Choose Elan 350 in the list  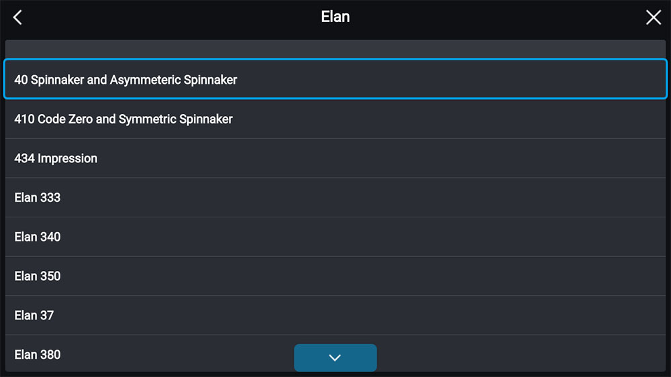click(335, 276)
